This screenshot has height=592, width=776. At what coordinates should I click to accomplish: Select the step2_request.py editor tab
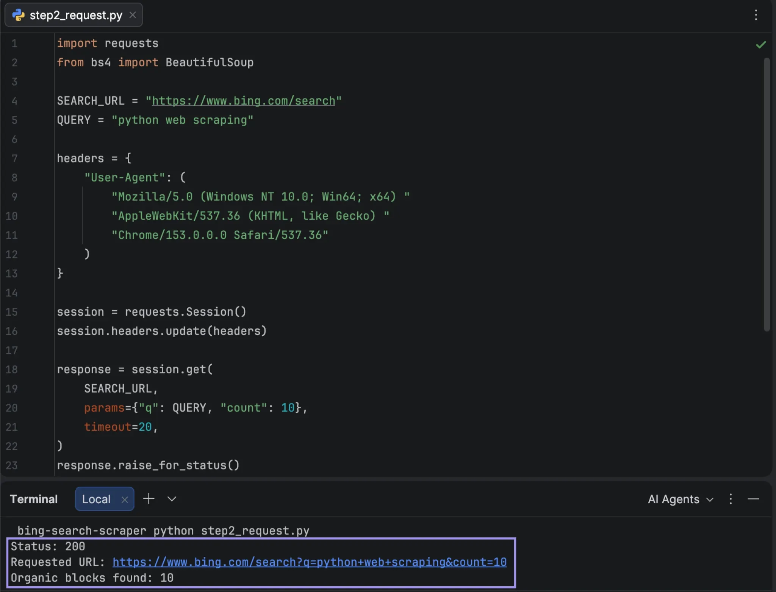[74, 15]
